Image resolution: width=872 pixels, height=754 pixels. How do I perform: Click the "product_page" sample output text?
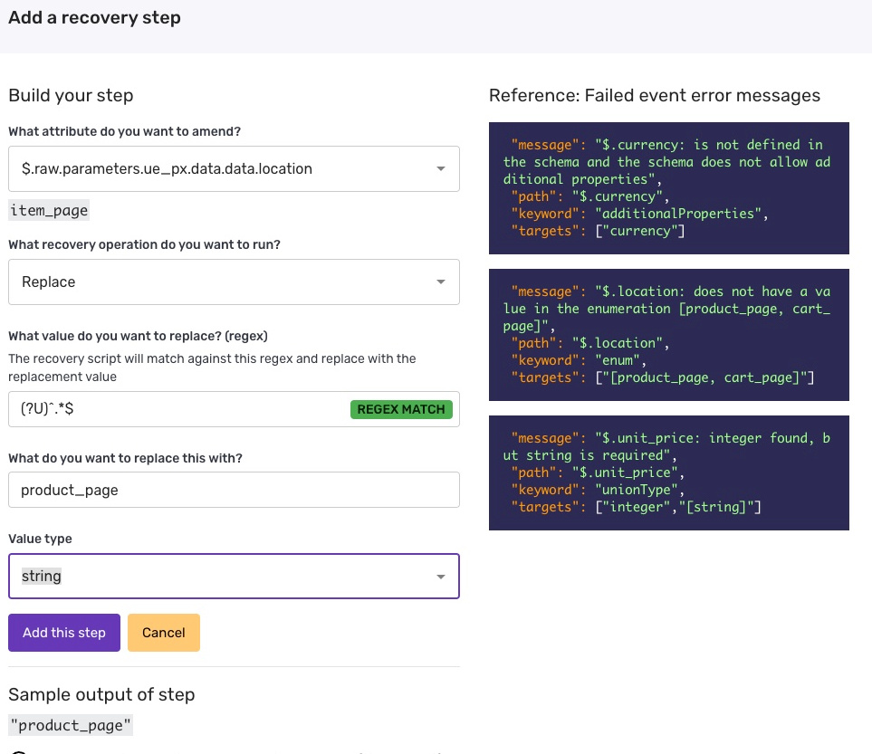pyautogui.click(x=71, y=725)
